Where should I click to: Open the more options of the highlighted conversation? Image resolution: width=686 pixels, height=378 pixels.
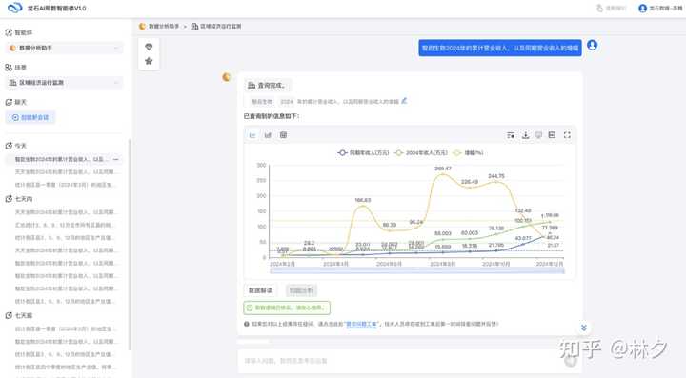116,160
